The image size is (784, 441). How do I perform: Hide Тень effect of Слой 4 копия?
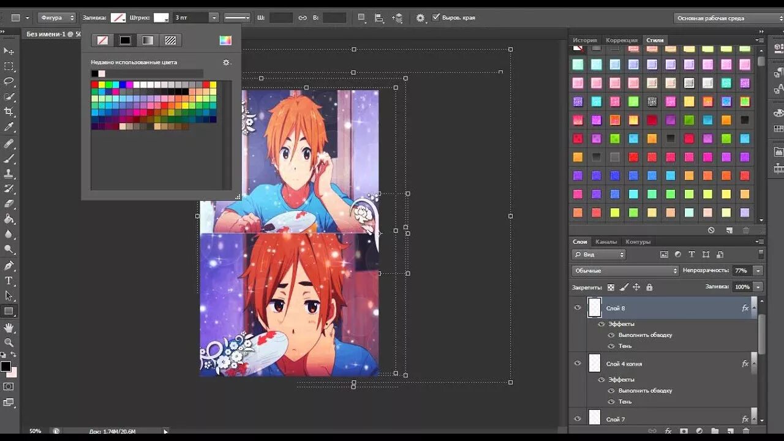coord(611,402)
